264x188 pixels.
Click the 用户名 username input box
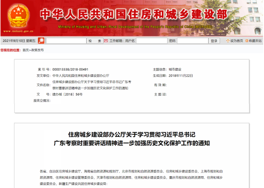pos(151,41)
